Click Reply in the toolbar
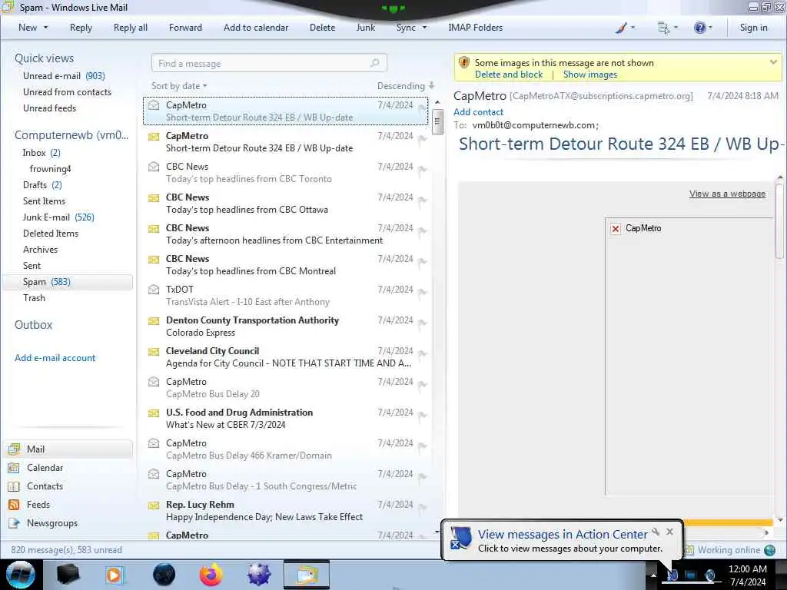 pyautogui.click(x=81, y=28)
